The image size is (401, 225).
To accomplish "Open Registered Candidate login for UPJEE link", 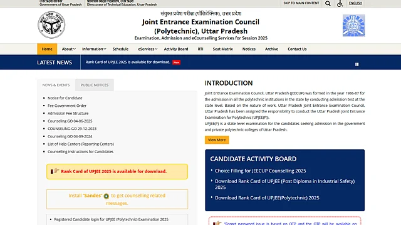I will click(x=112, y=219).
